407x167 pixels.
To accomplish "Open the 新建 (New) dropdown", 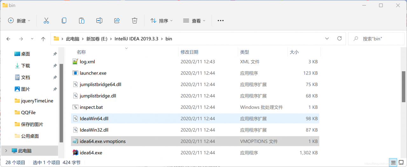I will pos(19,21).
